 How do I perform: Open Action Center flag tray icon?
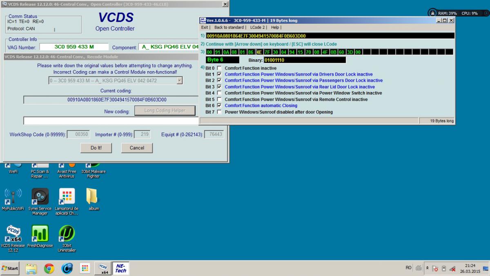click(x=435, y=269)
